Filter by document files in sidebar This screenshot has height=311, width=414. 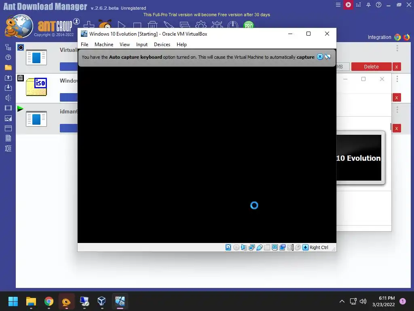[8, 138]
